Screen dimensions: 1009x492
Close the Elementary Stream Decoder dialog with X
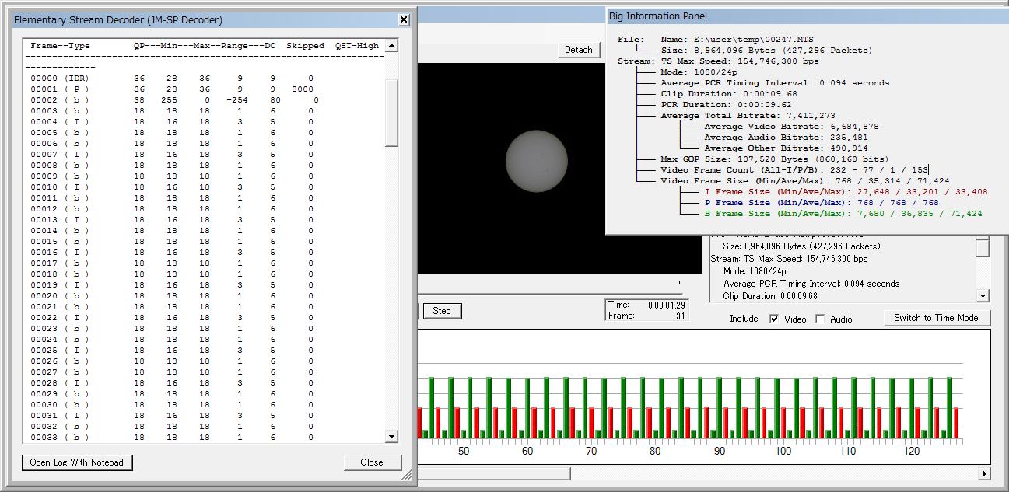pos(403,19)
